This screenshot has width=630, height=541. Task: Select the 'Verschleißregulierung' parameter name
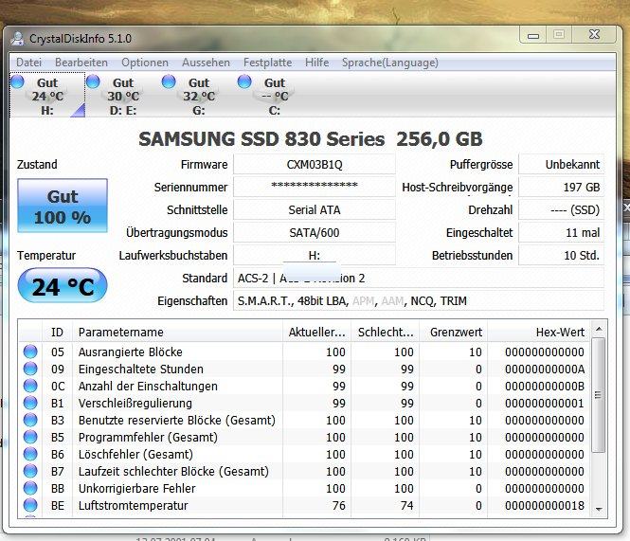tap(135, 403)
